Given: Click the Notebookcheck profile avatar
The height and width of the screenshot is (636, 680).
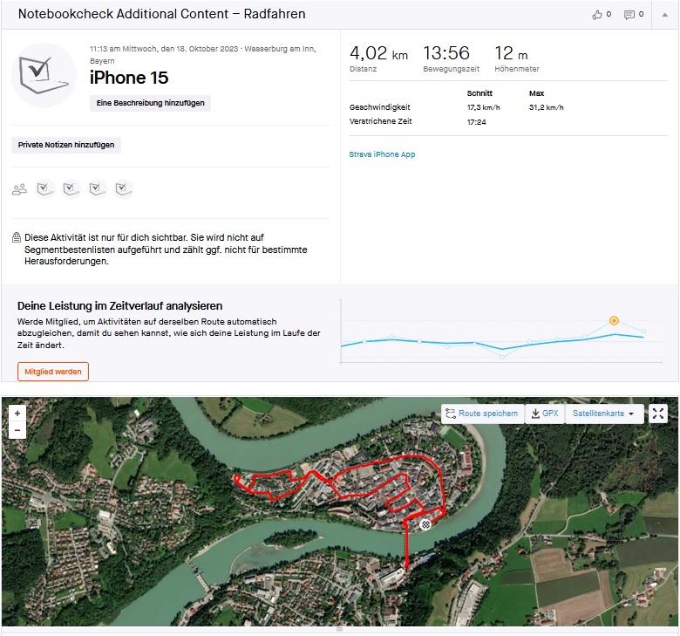Looking at the screenshot, I should [x=44, y=76].
